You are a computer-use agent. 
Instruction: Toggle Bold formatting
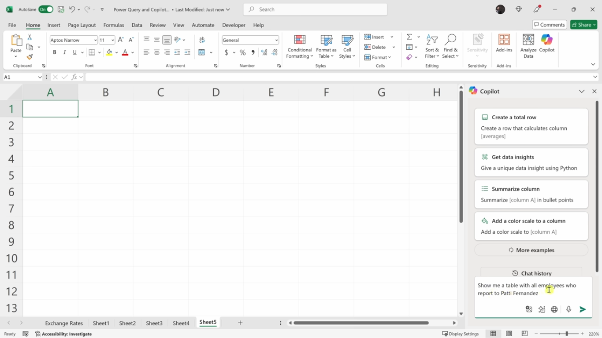[x=55, y=52]
